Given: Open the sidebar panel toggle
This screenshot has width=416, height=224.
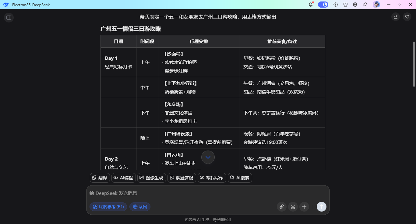Looking at the screenshot, I should pyautogui.click(x=9, y=18).
